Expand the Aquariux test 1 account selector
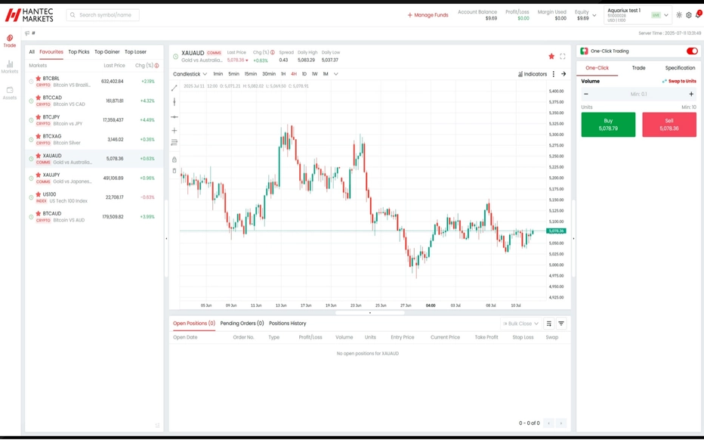The height and width of the screenshot is (440, 704). (665, 15)
